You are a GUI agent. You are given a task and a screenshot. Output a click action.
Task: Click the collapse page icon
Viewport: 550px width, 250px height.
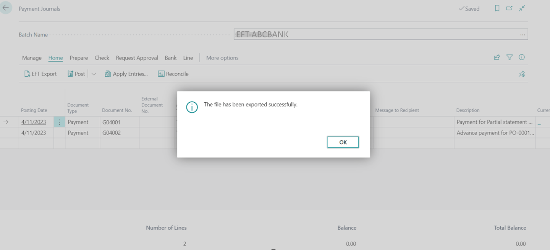[522, 8]
